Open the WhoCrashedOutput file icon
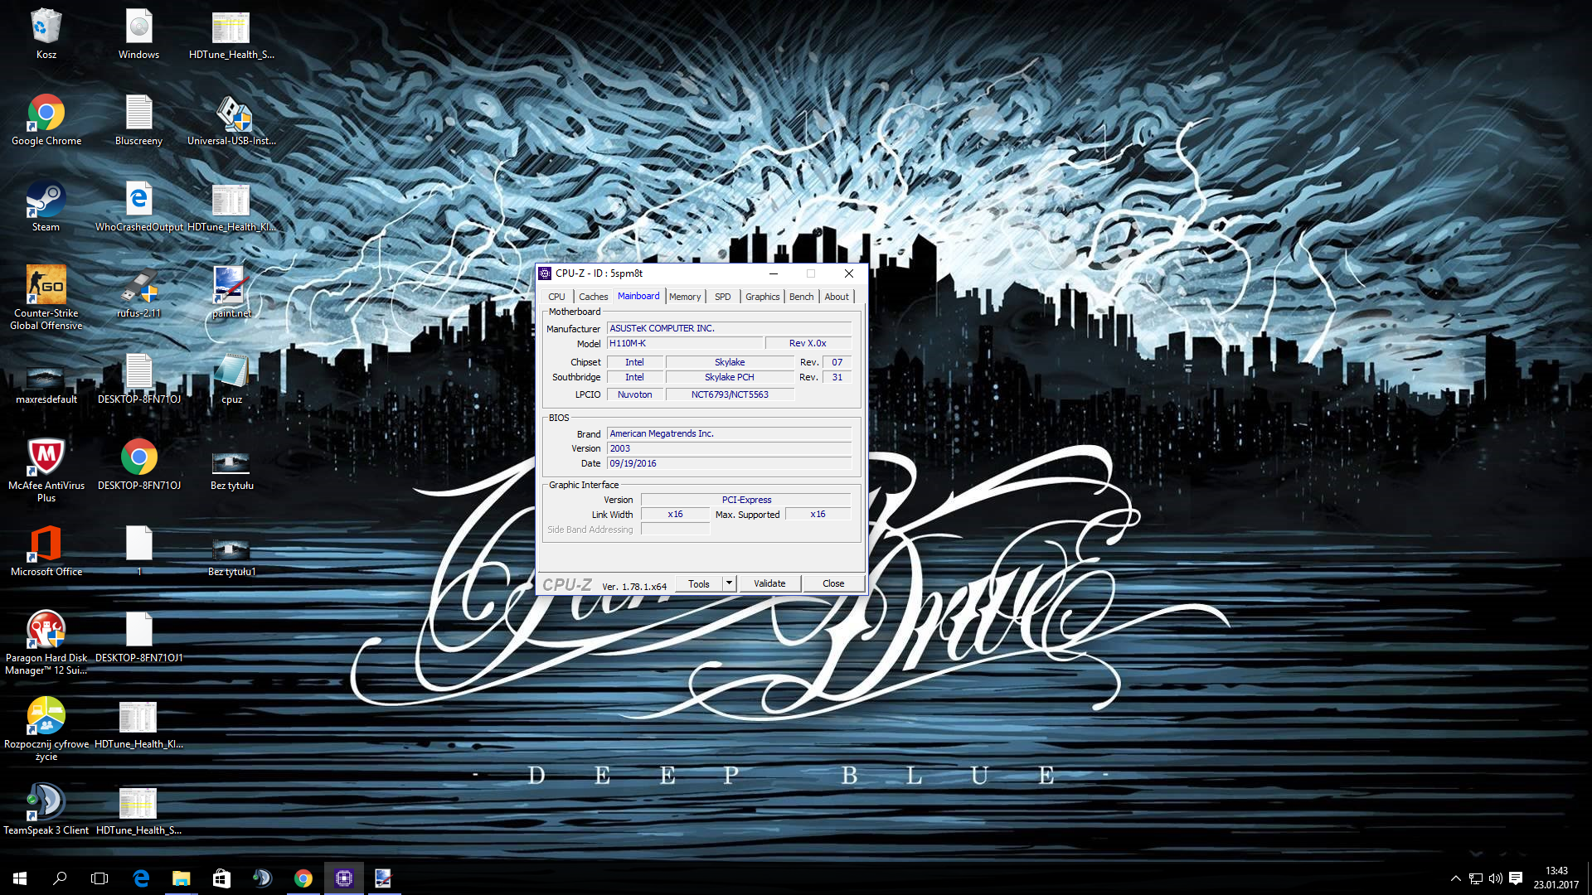Viewport: 1592px width, 895px height. click(138, 206)
